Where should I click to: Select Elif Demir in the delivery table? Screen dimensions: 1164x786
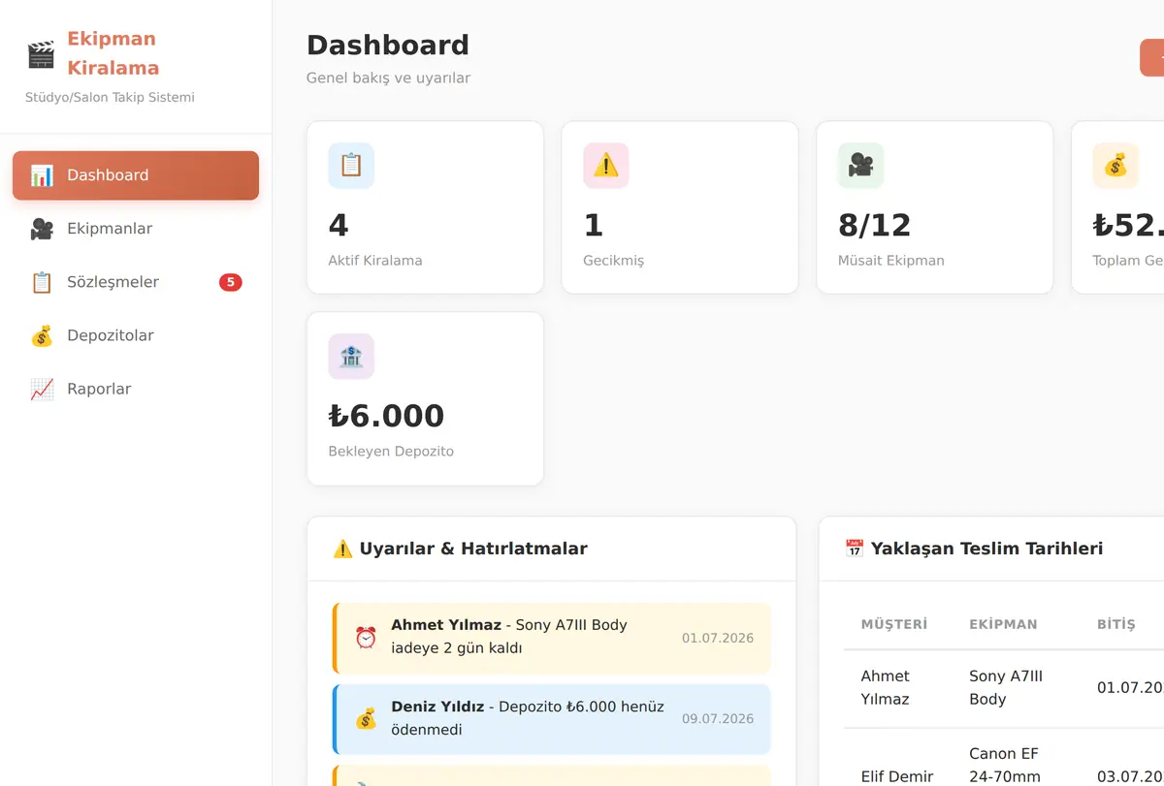897,776
